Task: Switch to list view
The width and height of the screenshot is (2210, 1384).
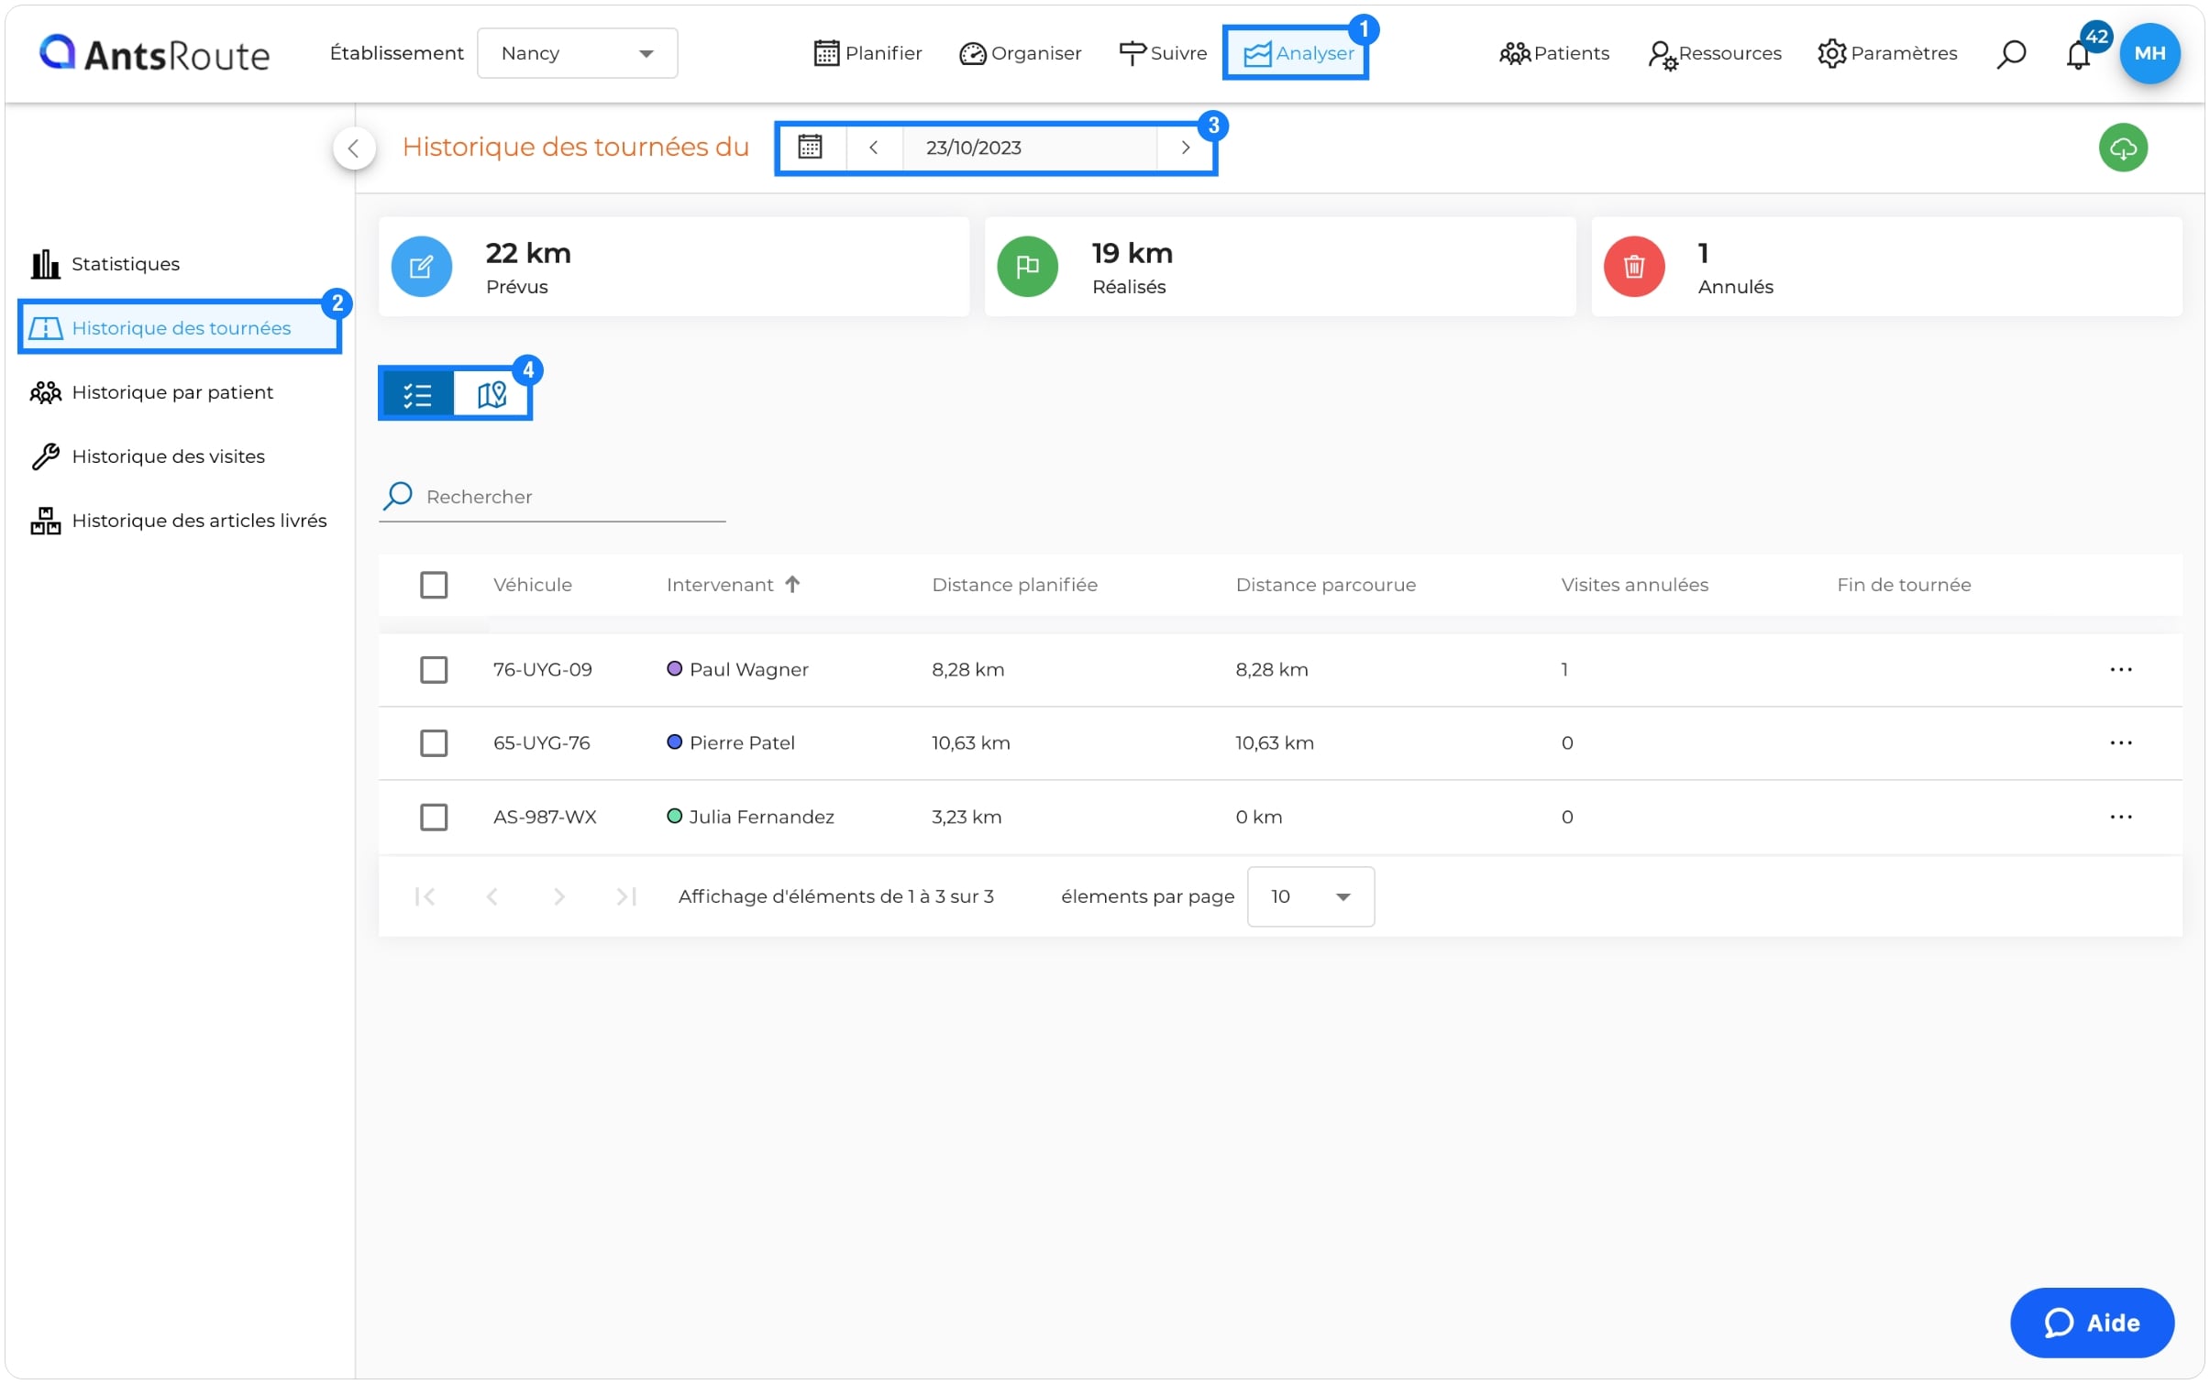Action: point(417,395)
